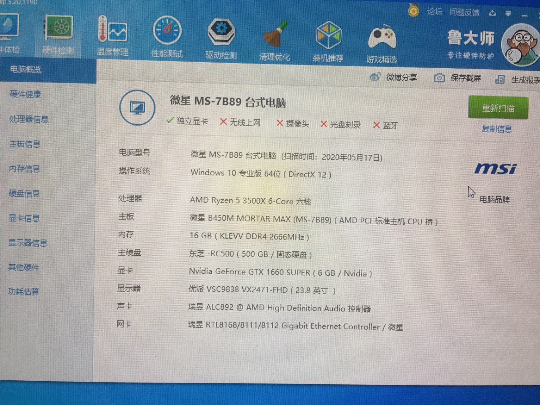Click the gold medal icon in title bar

(x=413, y=11)
